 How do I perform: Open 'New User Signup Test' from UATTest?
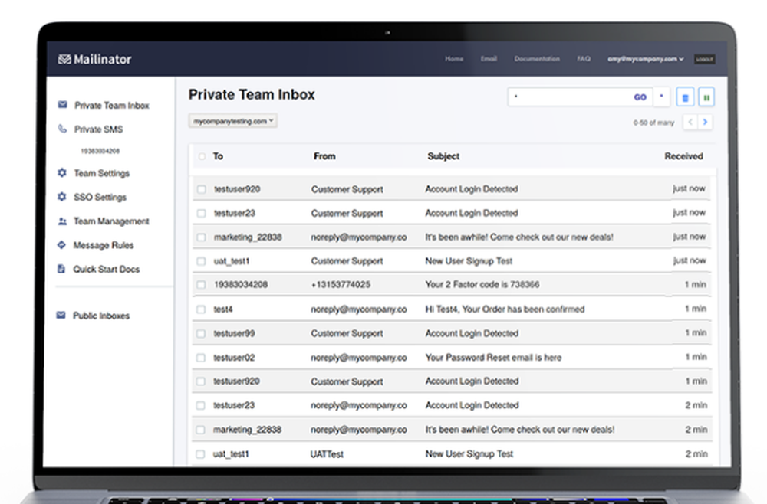click(469, 453)
